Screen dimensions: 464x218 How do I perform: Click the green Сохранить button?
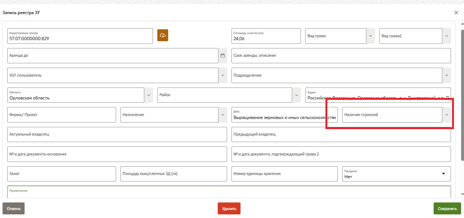pos(447,209)
